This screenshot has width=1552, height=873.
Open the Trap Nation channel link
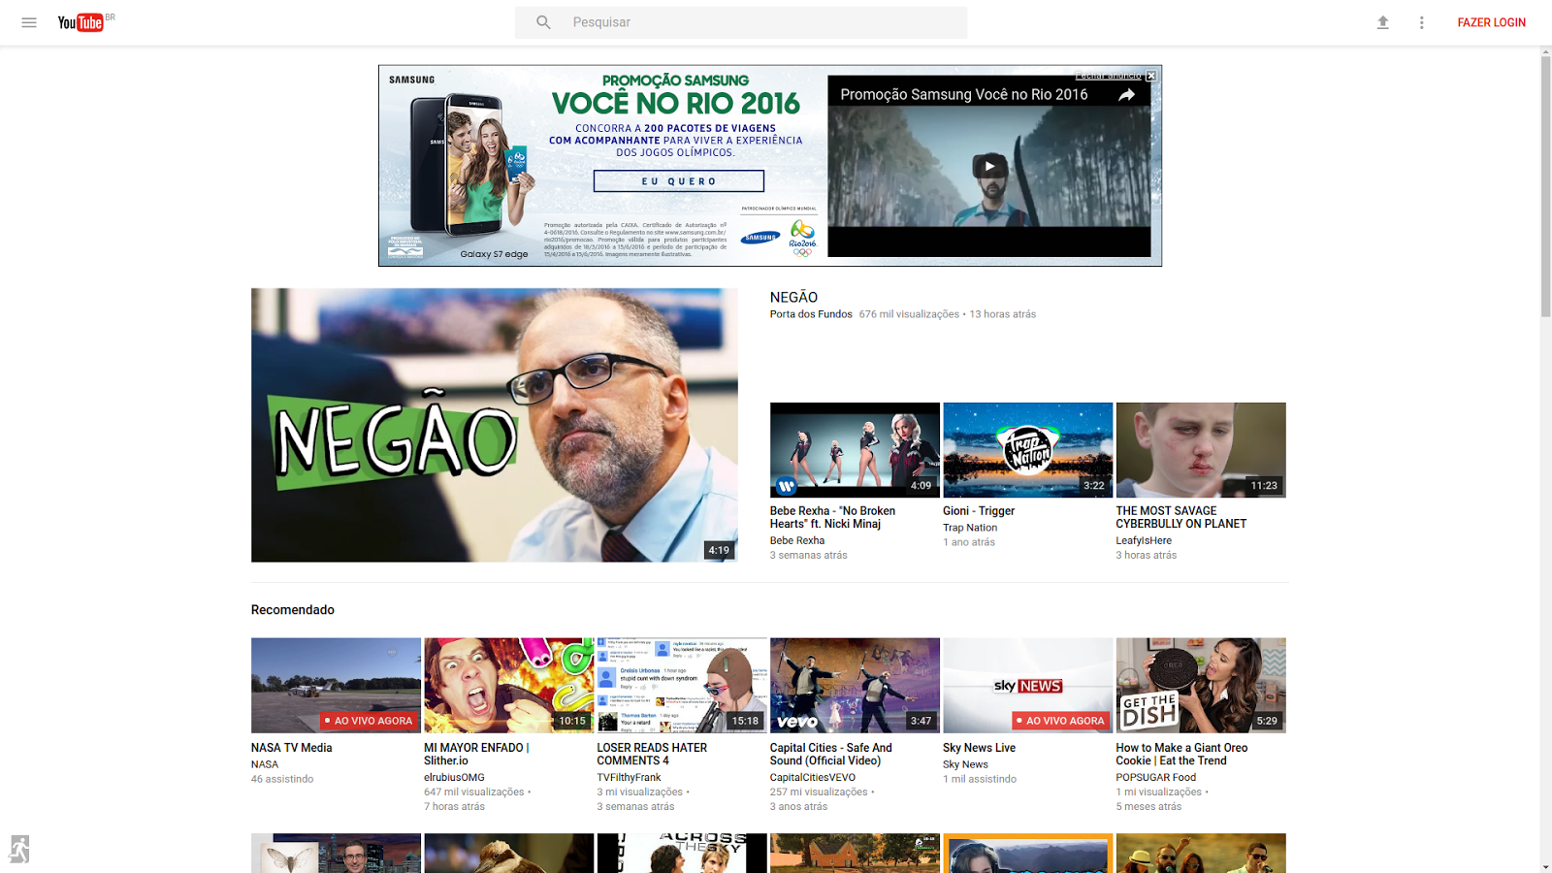970,528
